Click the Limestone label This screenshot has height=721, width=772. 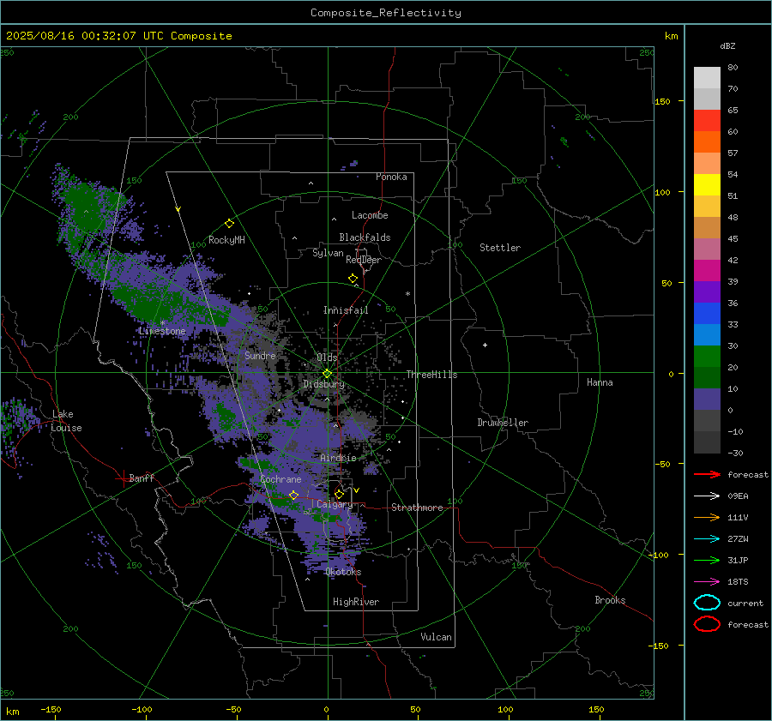coord(162,331)
